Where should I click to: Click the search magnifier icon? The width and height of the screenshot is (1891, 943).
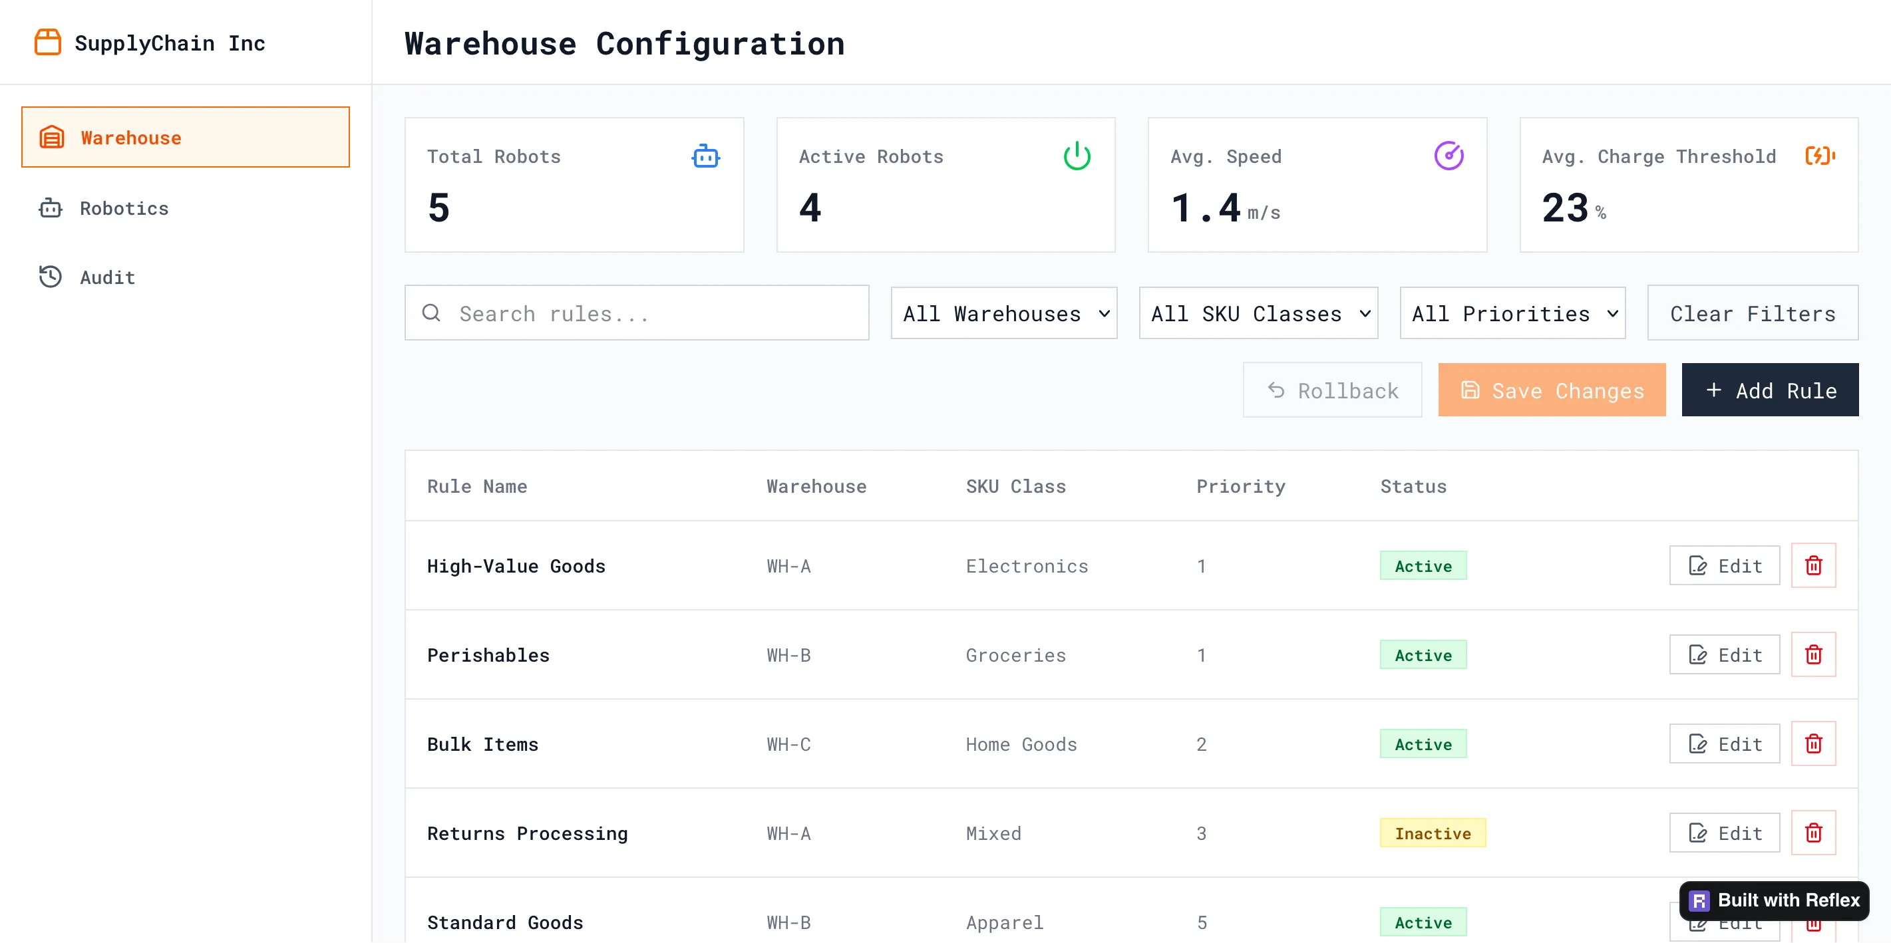coord(432,313)
